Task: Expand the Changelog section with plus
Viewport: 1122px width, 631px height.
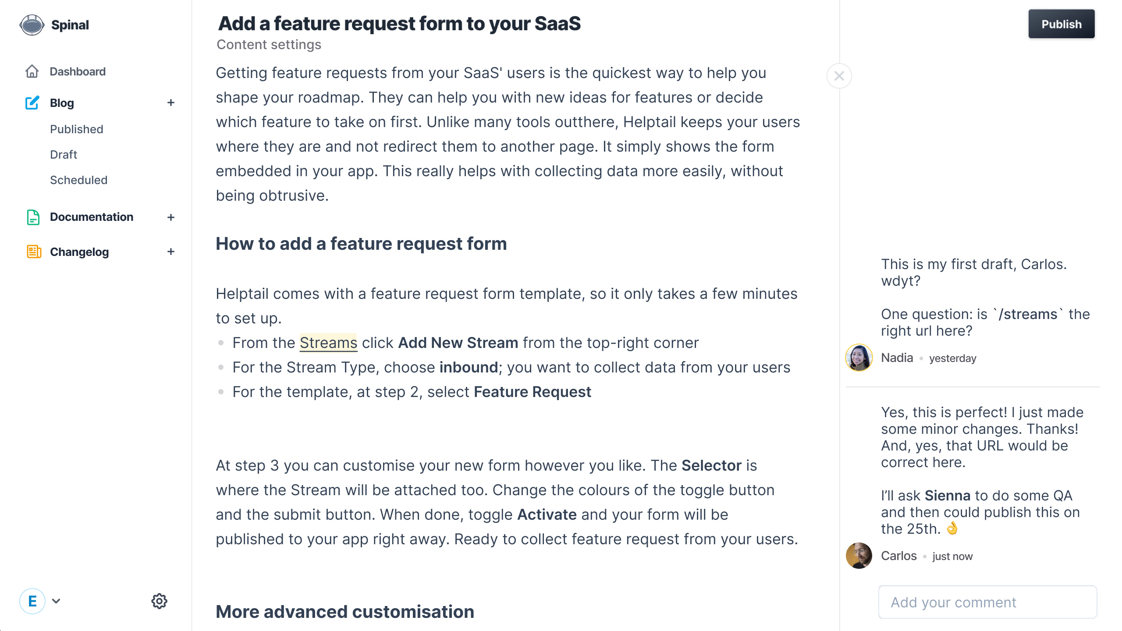Action: point(171,252)
